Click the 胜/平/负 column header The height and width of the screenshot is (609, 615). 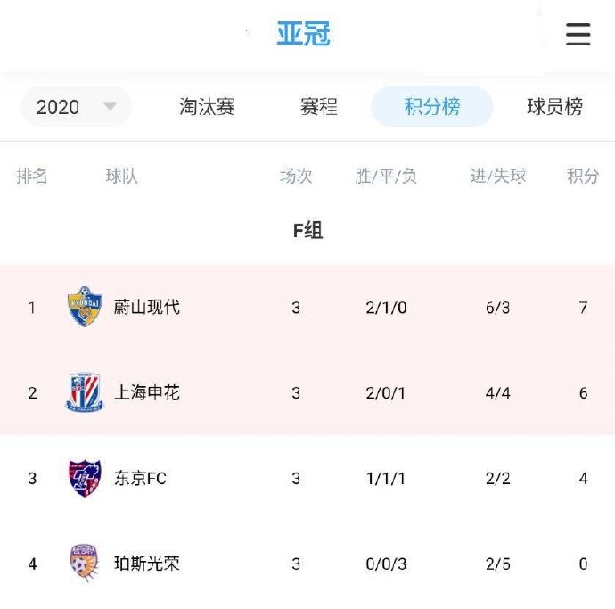coord(386,176)
